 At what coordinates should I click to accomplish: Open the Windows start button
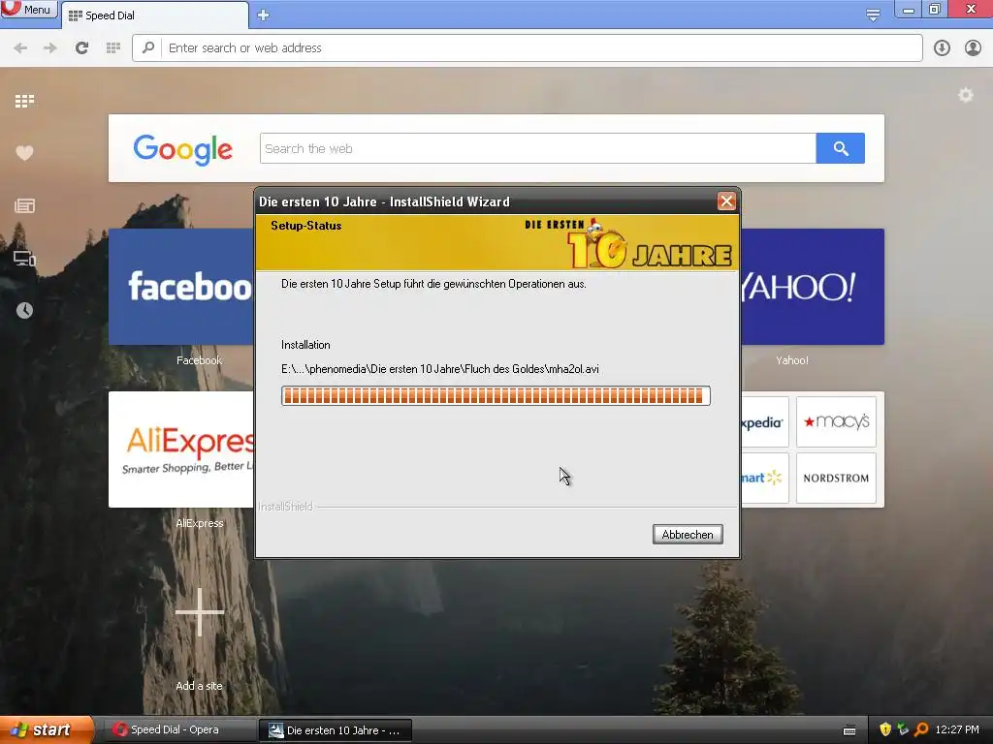(x=47, y=730)
